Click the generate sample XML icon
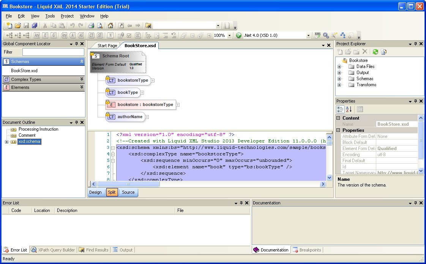The width and height of the screenshot is (426, 264). (x=318, y=35)
